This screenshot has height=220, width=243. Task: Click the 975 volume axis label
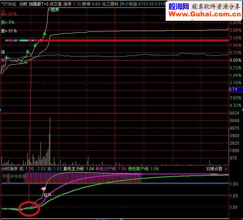[233, 158]
